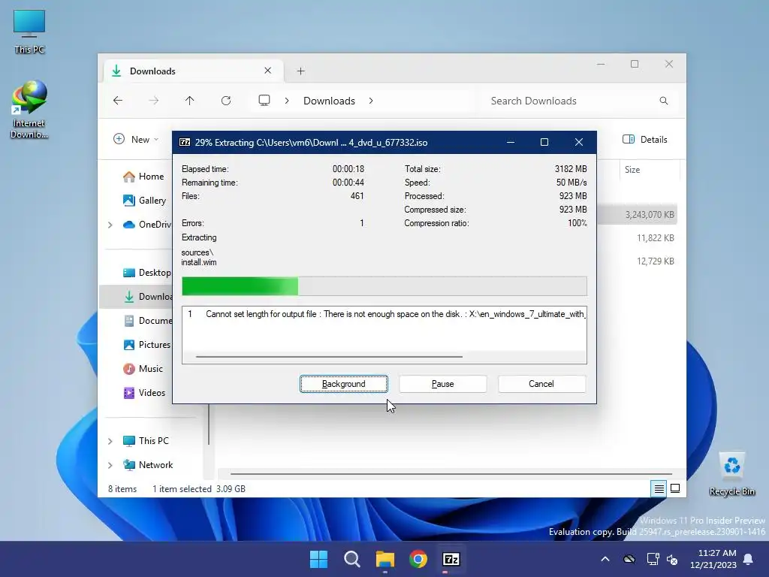769x577 pixels.
Task: Open Videos in navigation pane
Action: 144,392
